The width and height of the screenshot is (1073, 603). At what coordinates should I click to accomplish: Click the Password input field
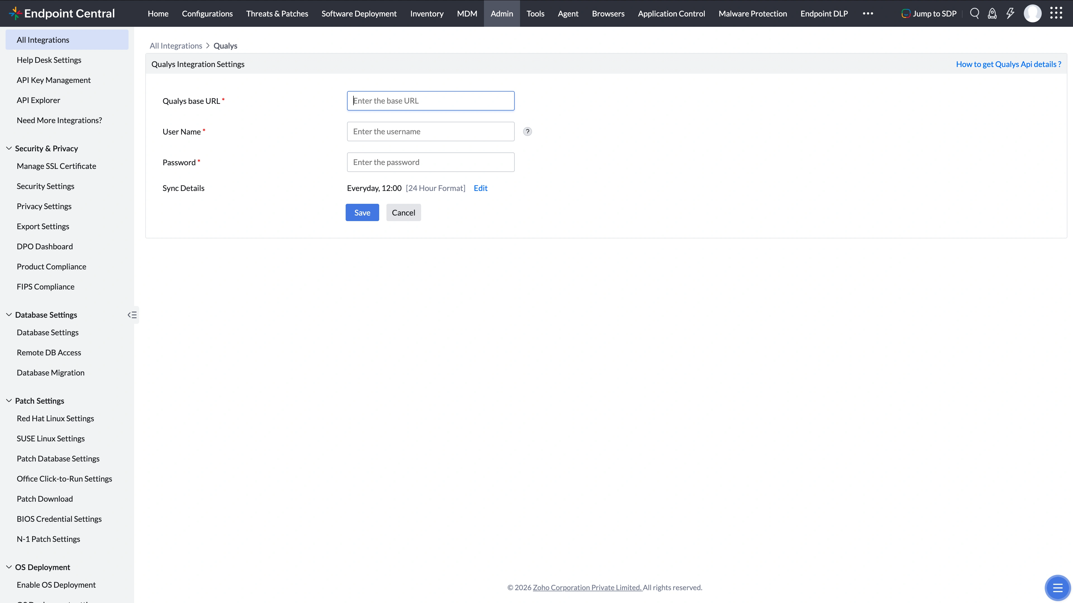[x=431, y=162]
